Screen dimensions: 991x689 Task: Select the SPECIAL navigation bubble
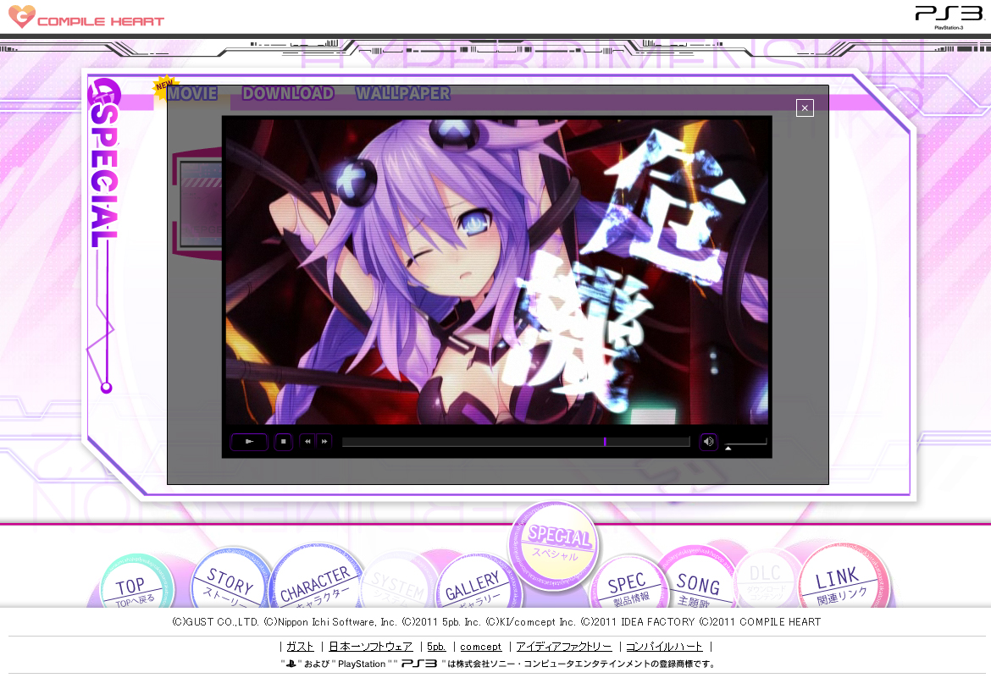(554, 545)
